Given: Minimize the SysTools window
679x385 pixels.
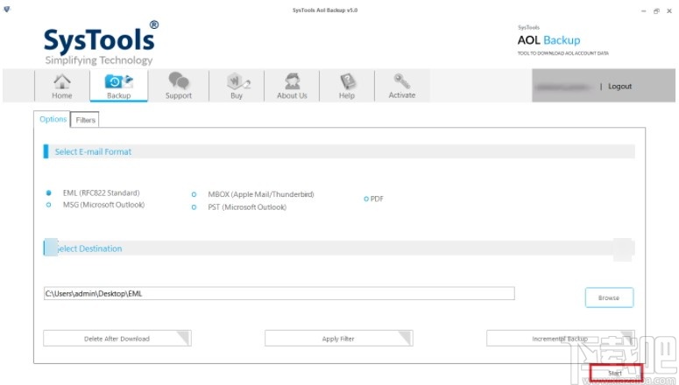Looking at the screenshot, I should (643, 10).
